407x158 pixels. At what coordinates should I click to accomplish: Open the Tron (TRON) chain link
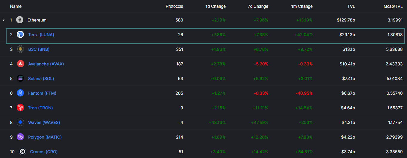[x=40, y=108]
